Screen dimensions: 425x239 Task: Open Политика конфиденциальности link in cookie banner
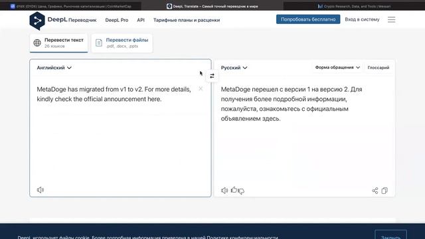coord(242,237)
